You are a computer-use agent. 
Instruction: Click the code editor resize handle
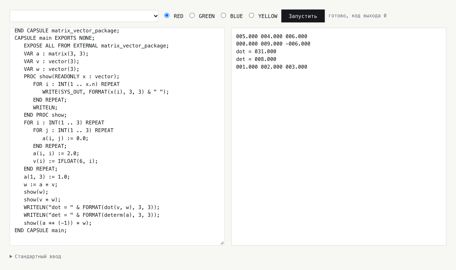pos(222,243)
